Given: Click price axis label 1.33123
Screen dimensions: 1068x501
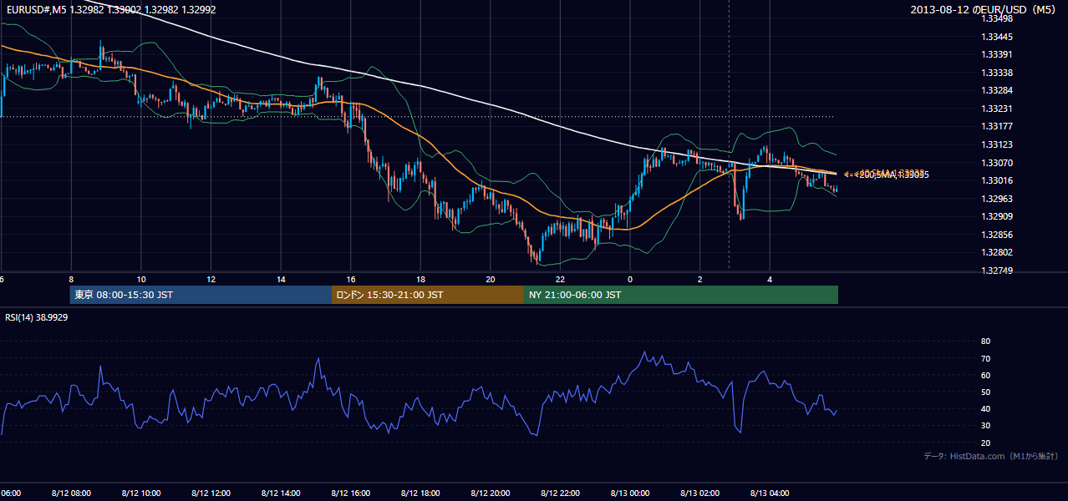Looking at the screenshot, I should (998, 144).
